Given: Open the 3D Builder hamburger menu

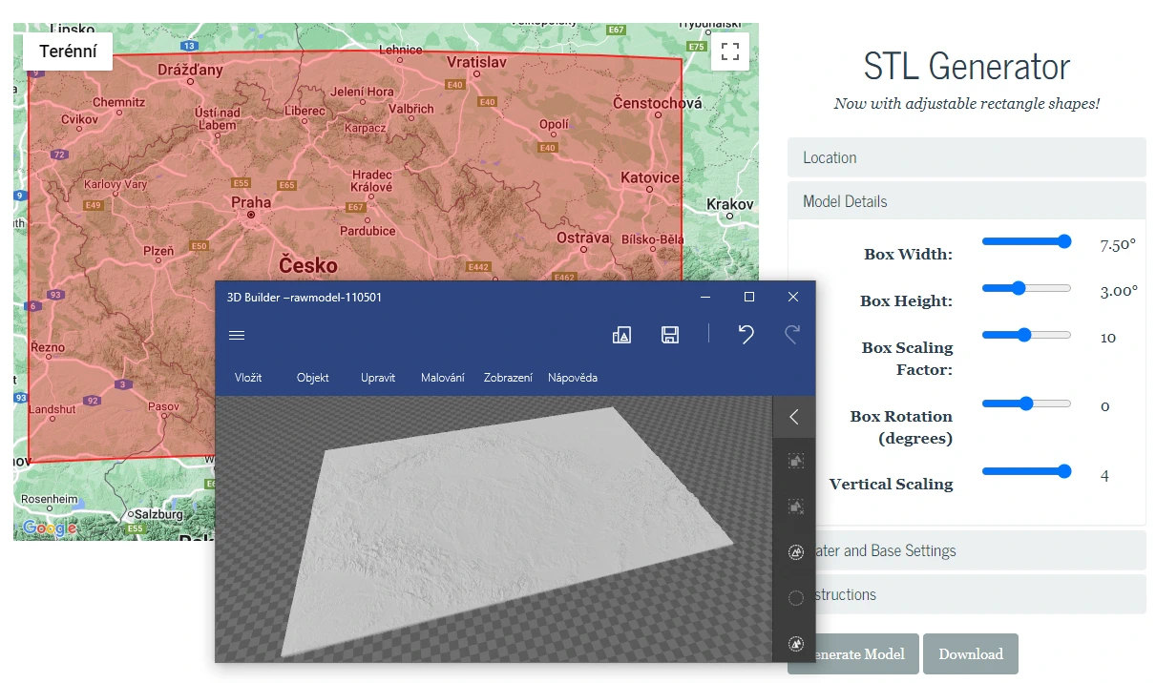Looking at the screenshot, I should pyautogui.click(x=238, y=335).
